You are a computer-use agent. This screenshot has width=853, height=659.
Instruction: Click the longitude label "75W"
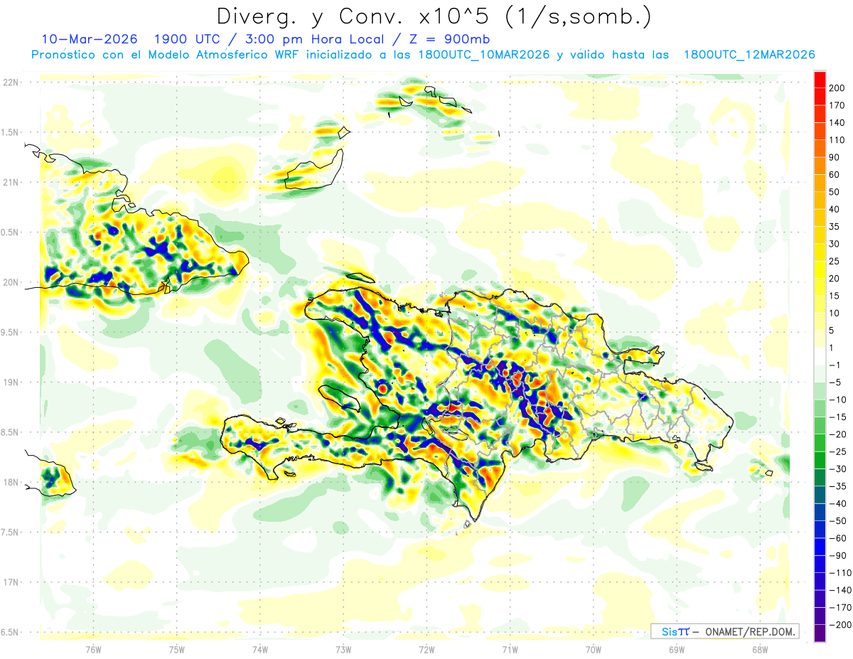point(177,650)
